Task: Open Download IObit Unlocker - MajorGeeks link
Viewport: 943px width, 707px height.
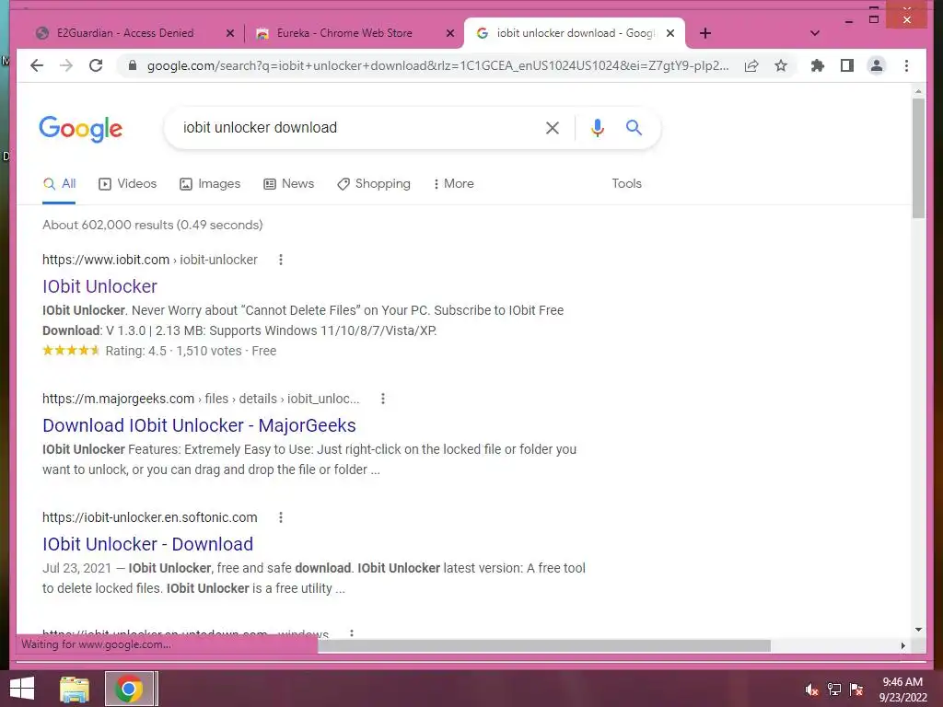Action: (199, 425)
